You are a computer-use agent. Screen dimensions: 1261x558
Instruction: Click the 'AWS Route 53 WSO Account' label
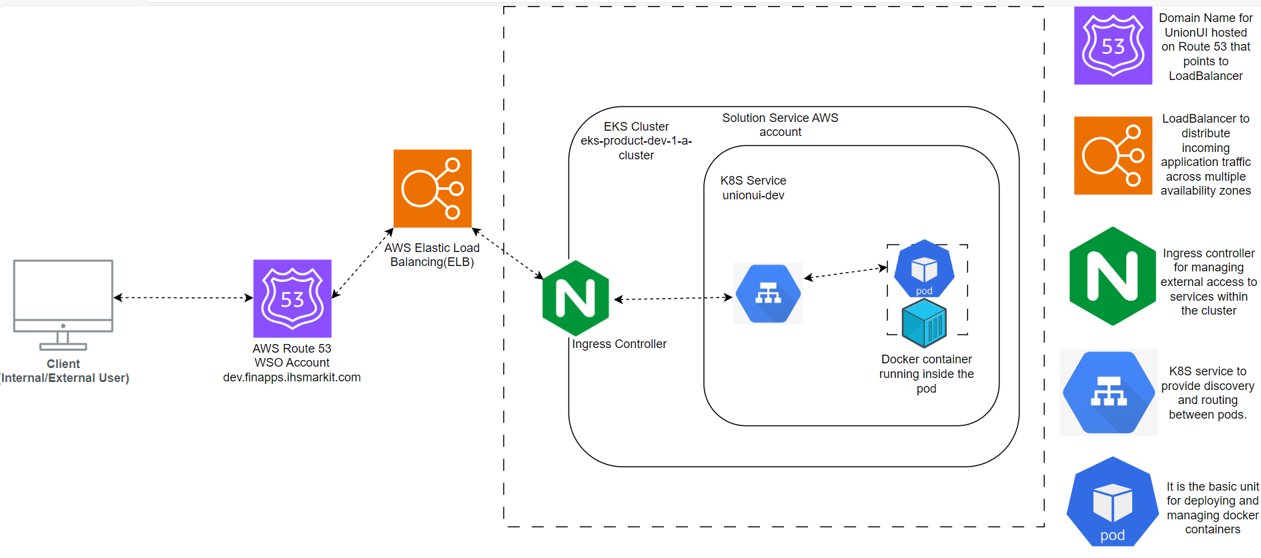(292, 363)
